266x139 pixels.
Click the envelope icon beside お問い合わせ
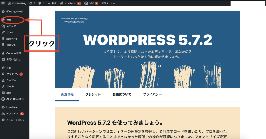click(3, 60)
